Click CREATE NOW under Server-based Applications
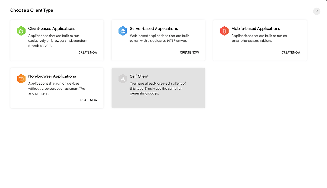 (189, 52)
